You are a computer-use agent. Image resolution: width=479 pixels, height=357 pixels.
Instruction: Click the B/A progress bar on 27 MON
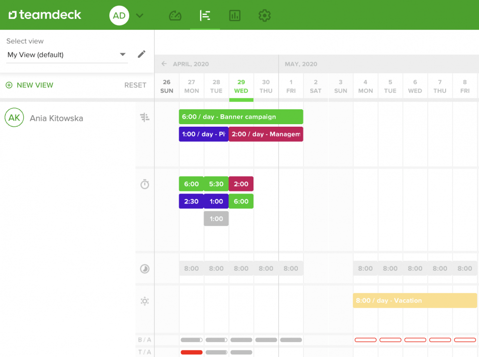192,340
